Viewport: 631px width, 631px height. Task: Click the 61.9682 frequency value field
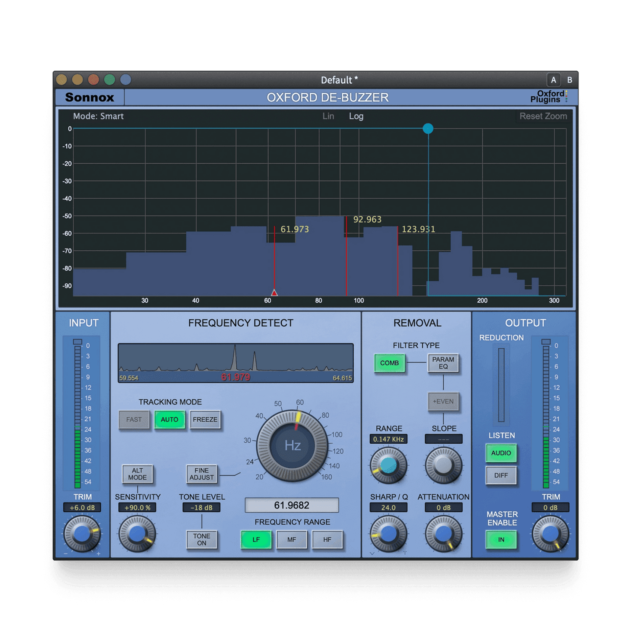[x=292, y=505]
